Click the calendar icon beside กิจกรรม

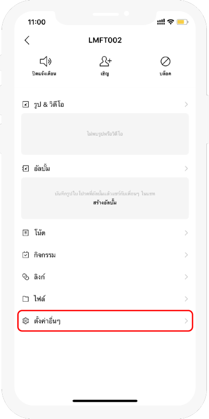coord(25,255)
